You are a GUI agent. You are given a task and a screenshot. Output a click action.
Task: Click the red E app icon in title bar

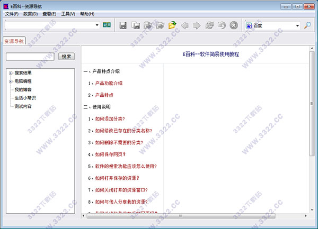pos(6,6)
